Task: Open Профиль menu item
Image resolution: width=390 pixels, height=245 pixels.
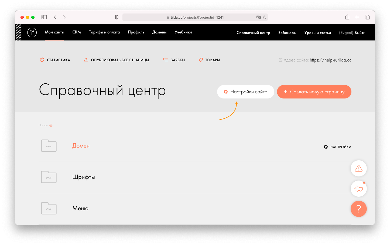Action: click(136, 32)
